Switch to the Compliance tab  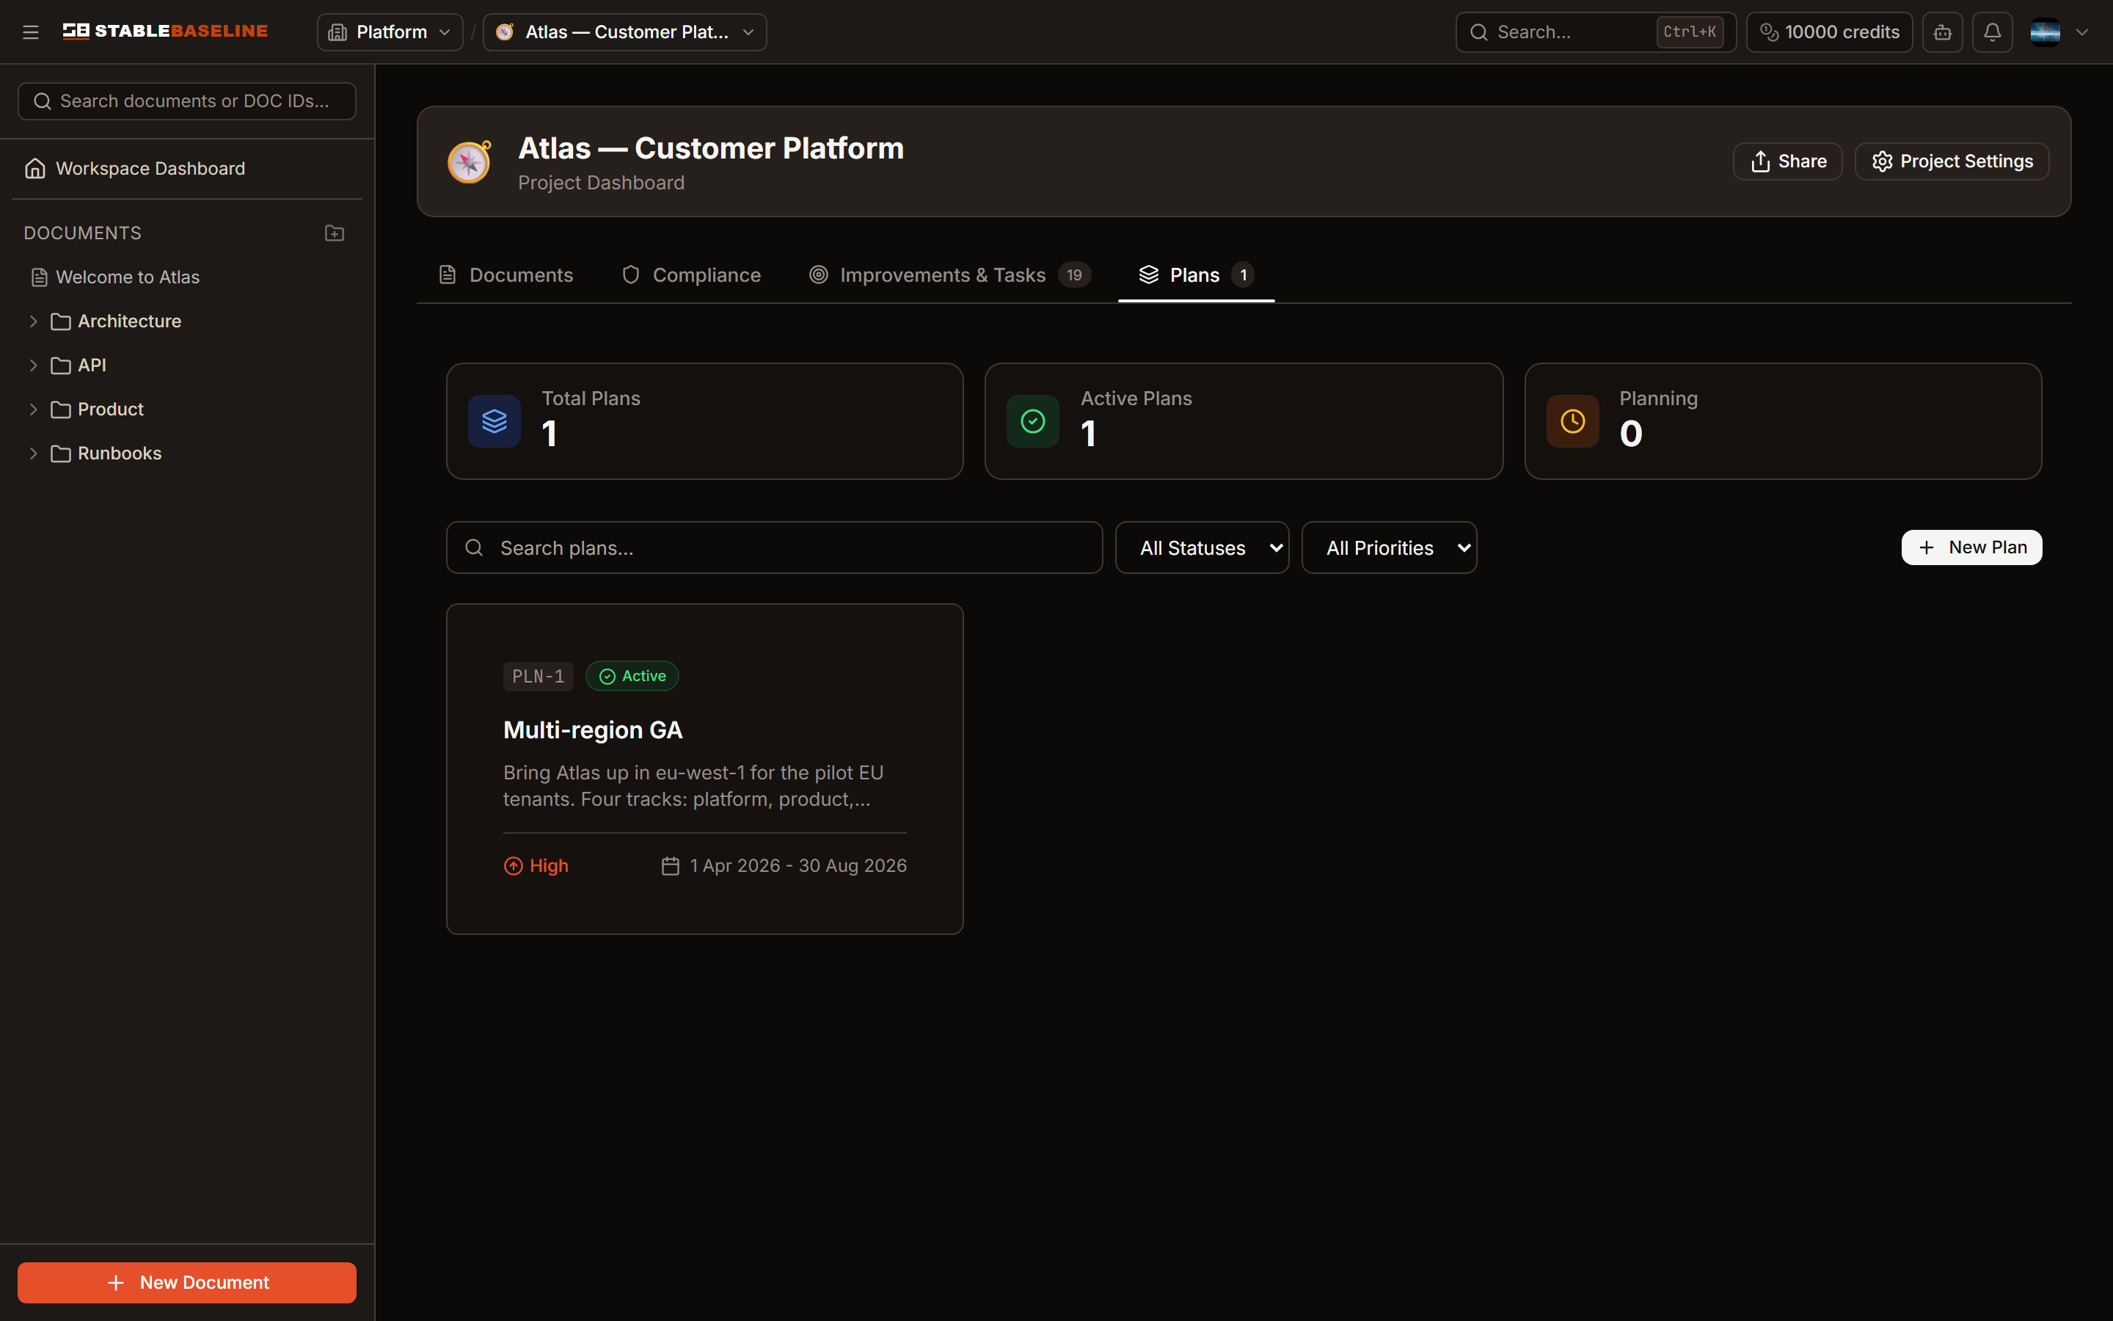(x=690, y=275)
